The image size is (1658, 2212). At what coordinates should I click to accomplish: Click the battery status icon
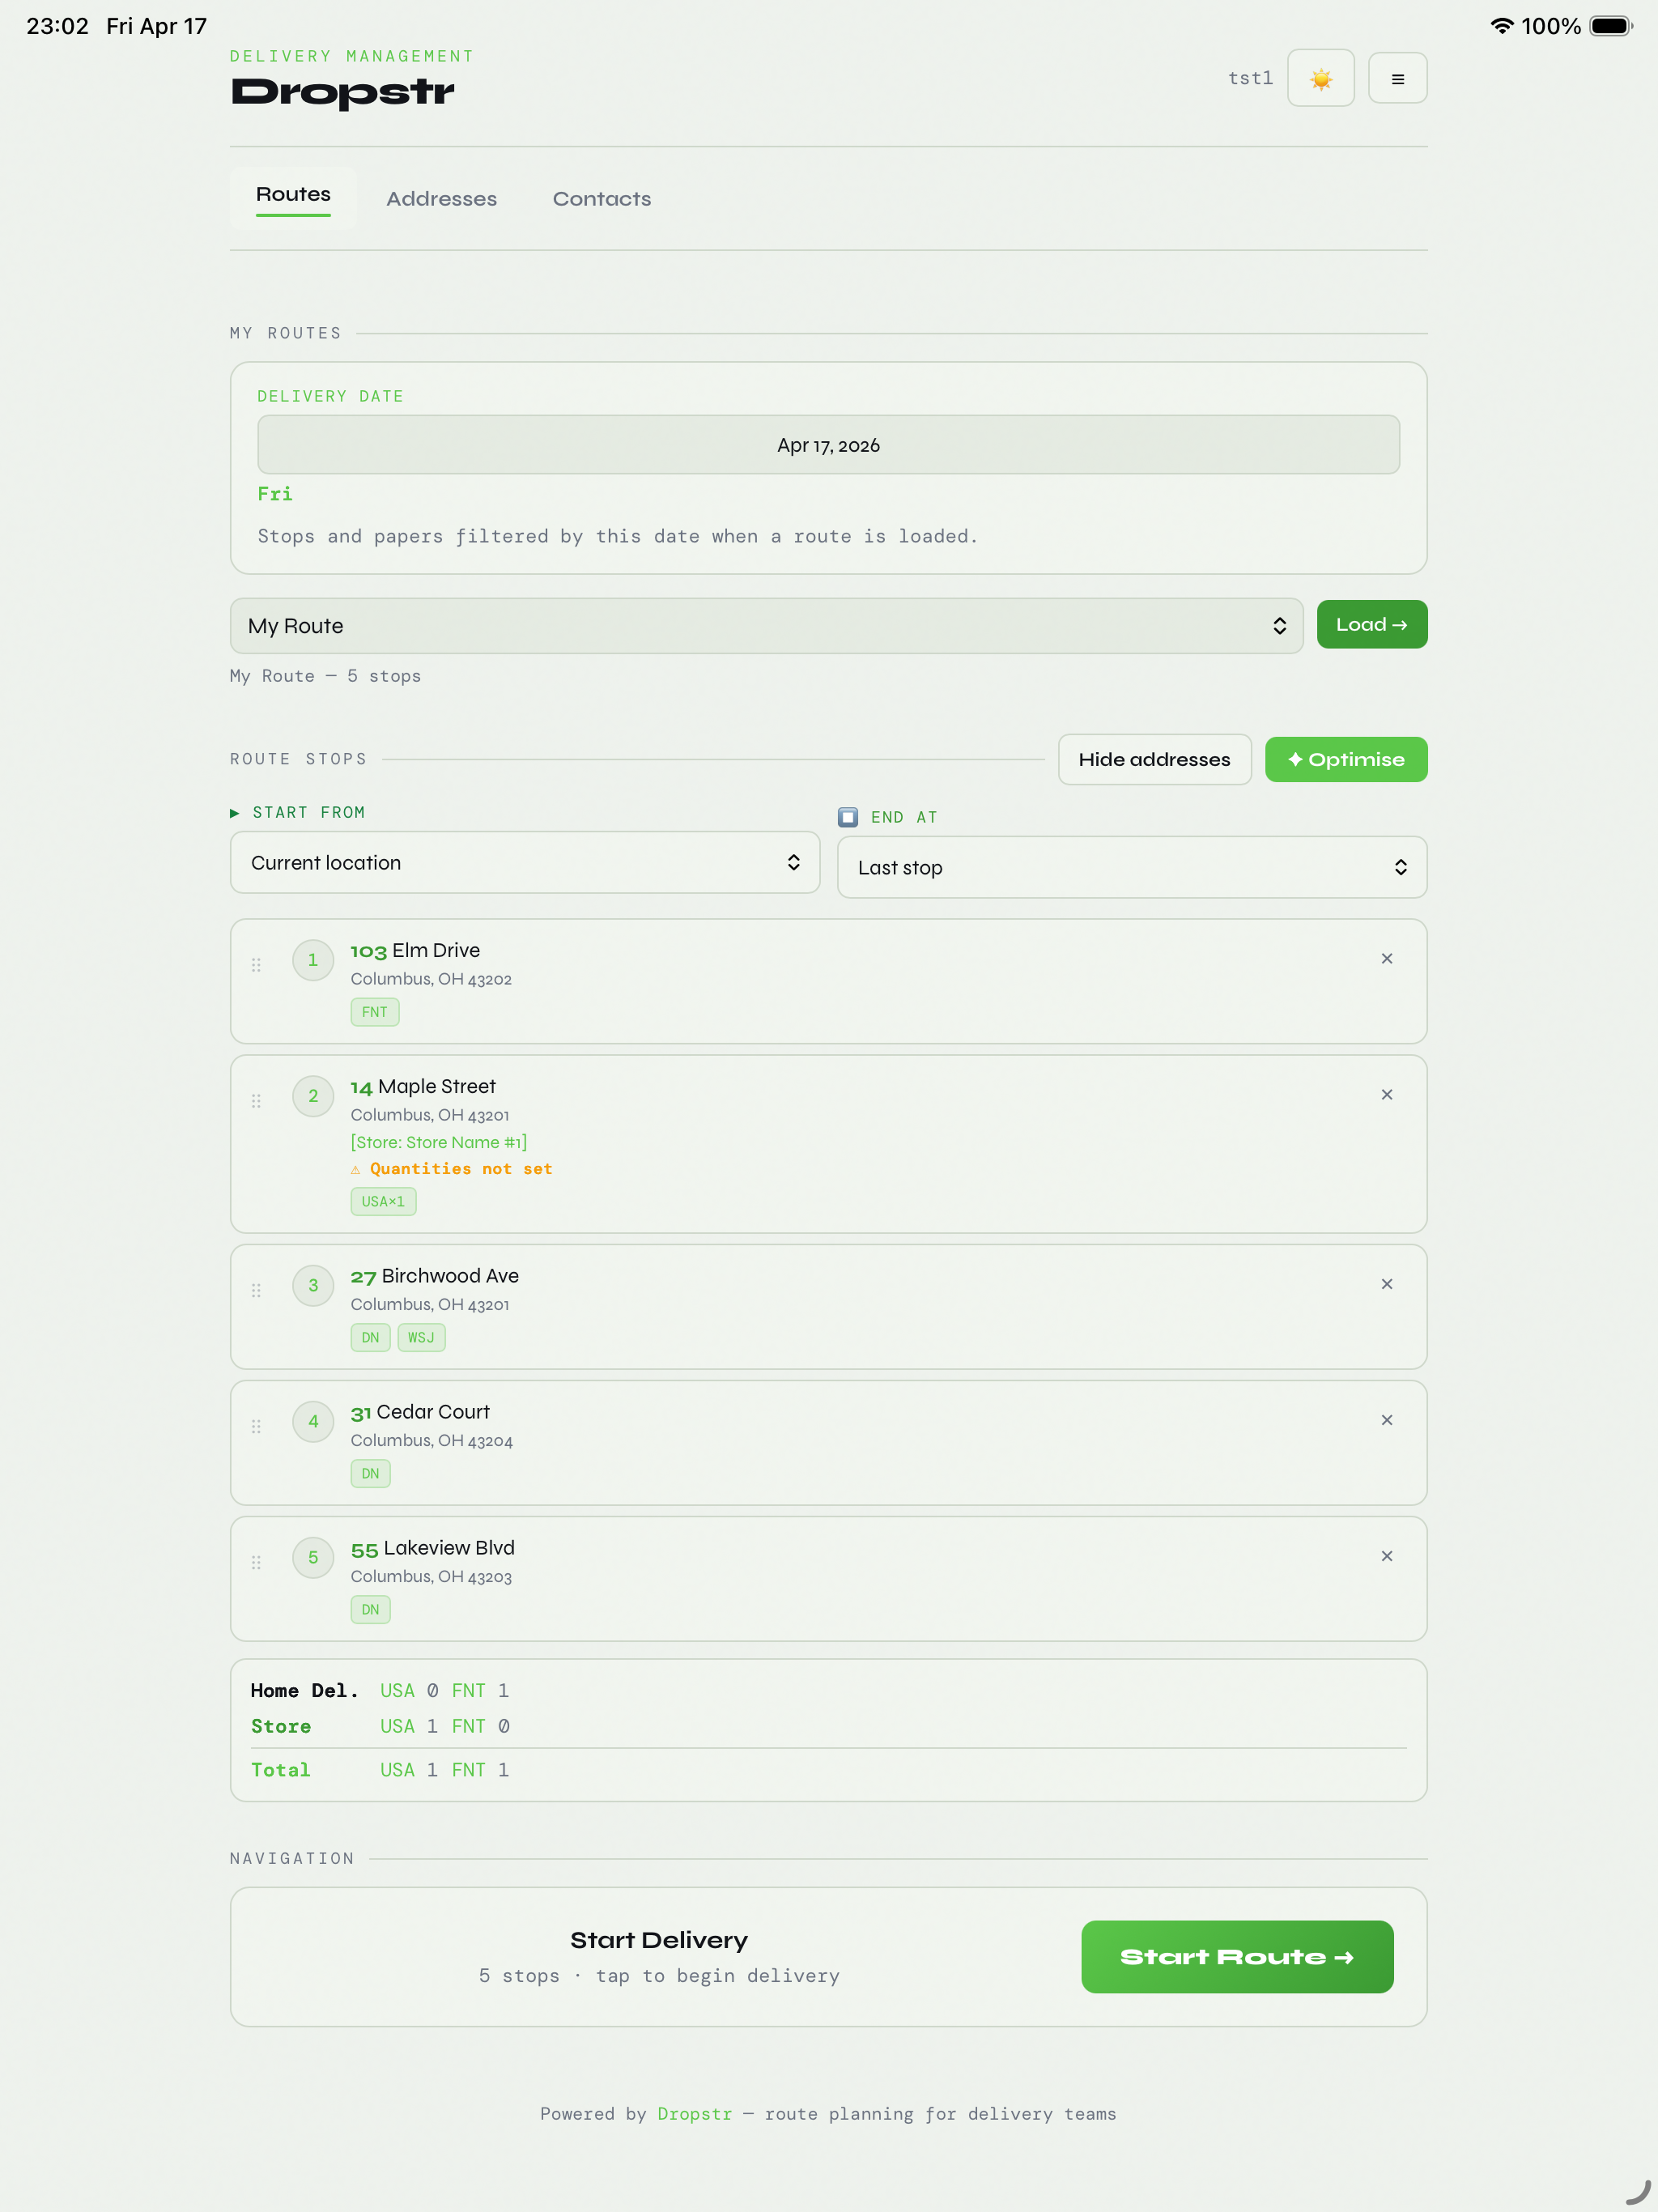click(x=1610, y=26)
